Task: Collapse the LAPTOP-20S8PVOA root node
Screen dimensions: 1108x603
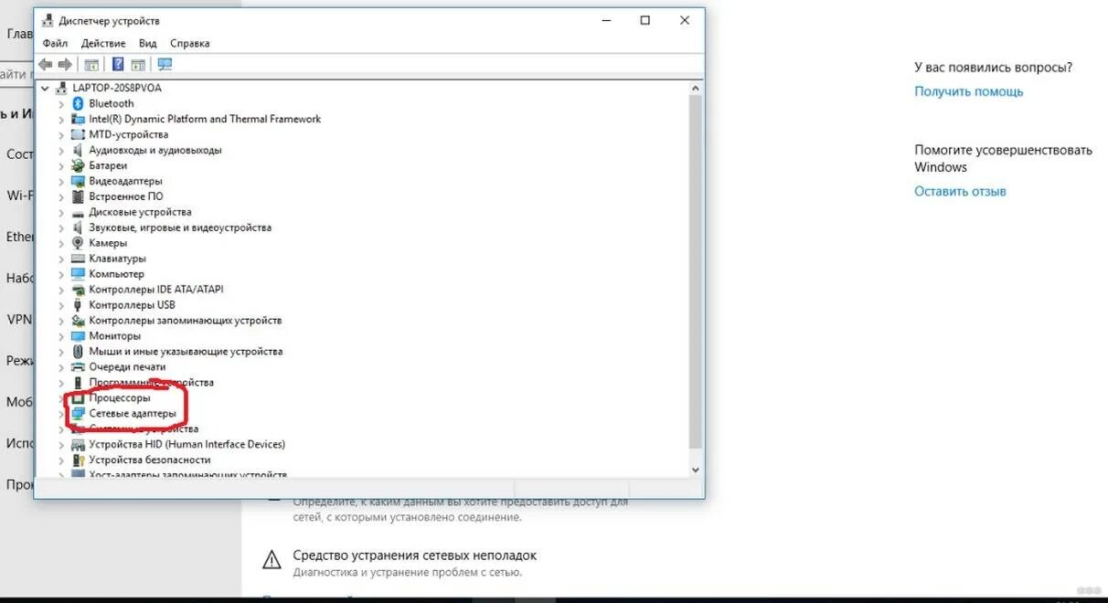Action: click(x=46, y=88)
